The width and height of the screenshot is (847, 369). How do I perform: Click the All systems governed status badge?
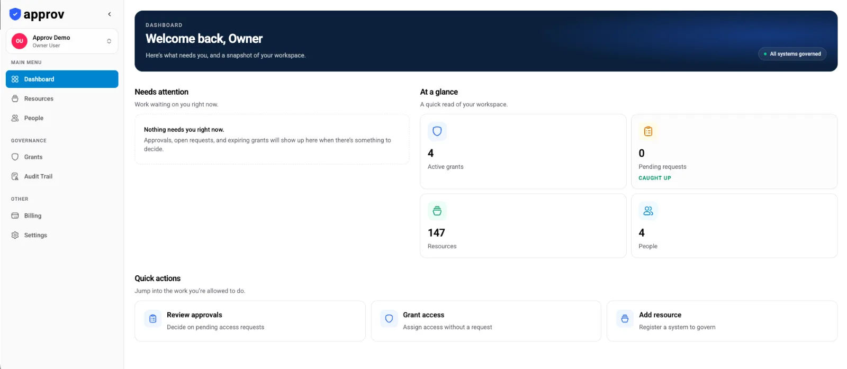(x=792, y=54)
